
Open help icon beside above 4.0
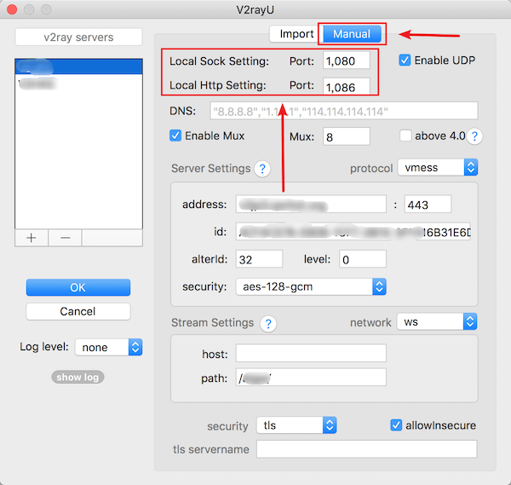(474, 136)
